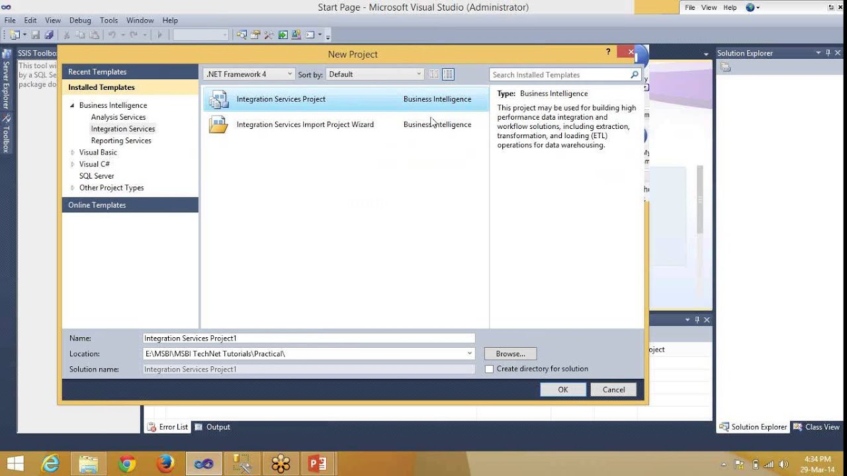Screen dimensions: 847x476
Task: Click the Undo arrow toolbar icon
Action: click(112, 34)
